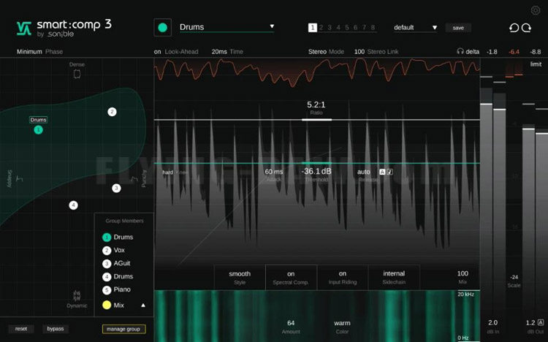The height and width of the screenshot is (342, 548).
Task: Select state slot 4
Action: (338, 27)
